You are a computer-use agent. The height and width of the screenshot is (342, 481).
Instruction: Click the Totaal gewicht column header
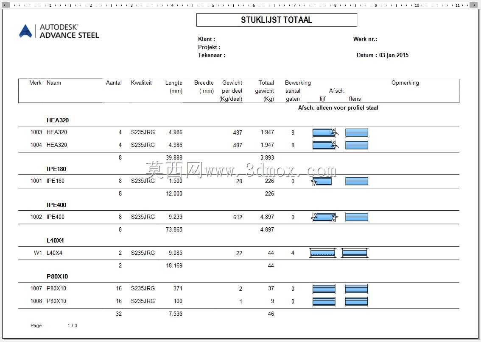point(265,91)
